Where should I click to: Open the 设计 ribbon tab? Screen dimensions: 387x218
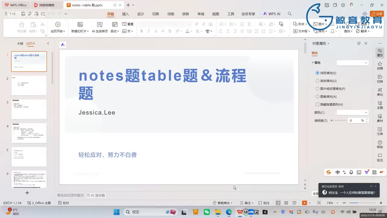[141, 14]
